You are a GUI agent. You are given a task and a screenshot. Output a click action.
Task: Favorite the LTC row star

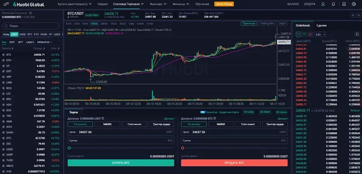point(3,94)
